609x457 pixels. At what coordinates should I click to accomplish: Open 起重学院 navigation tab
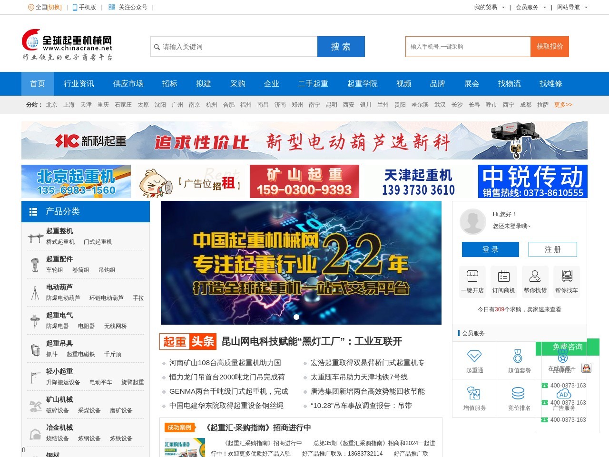coord(363,84)
